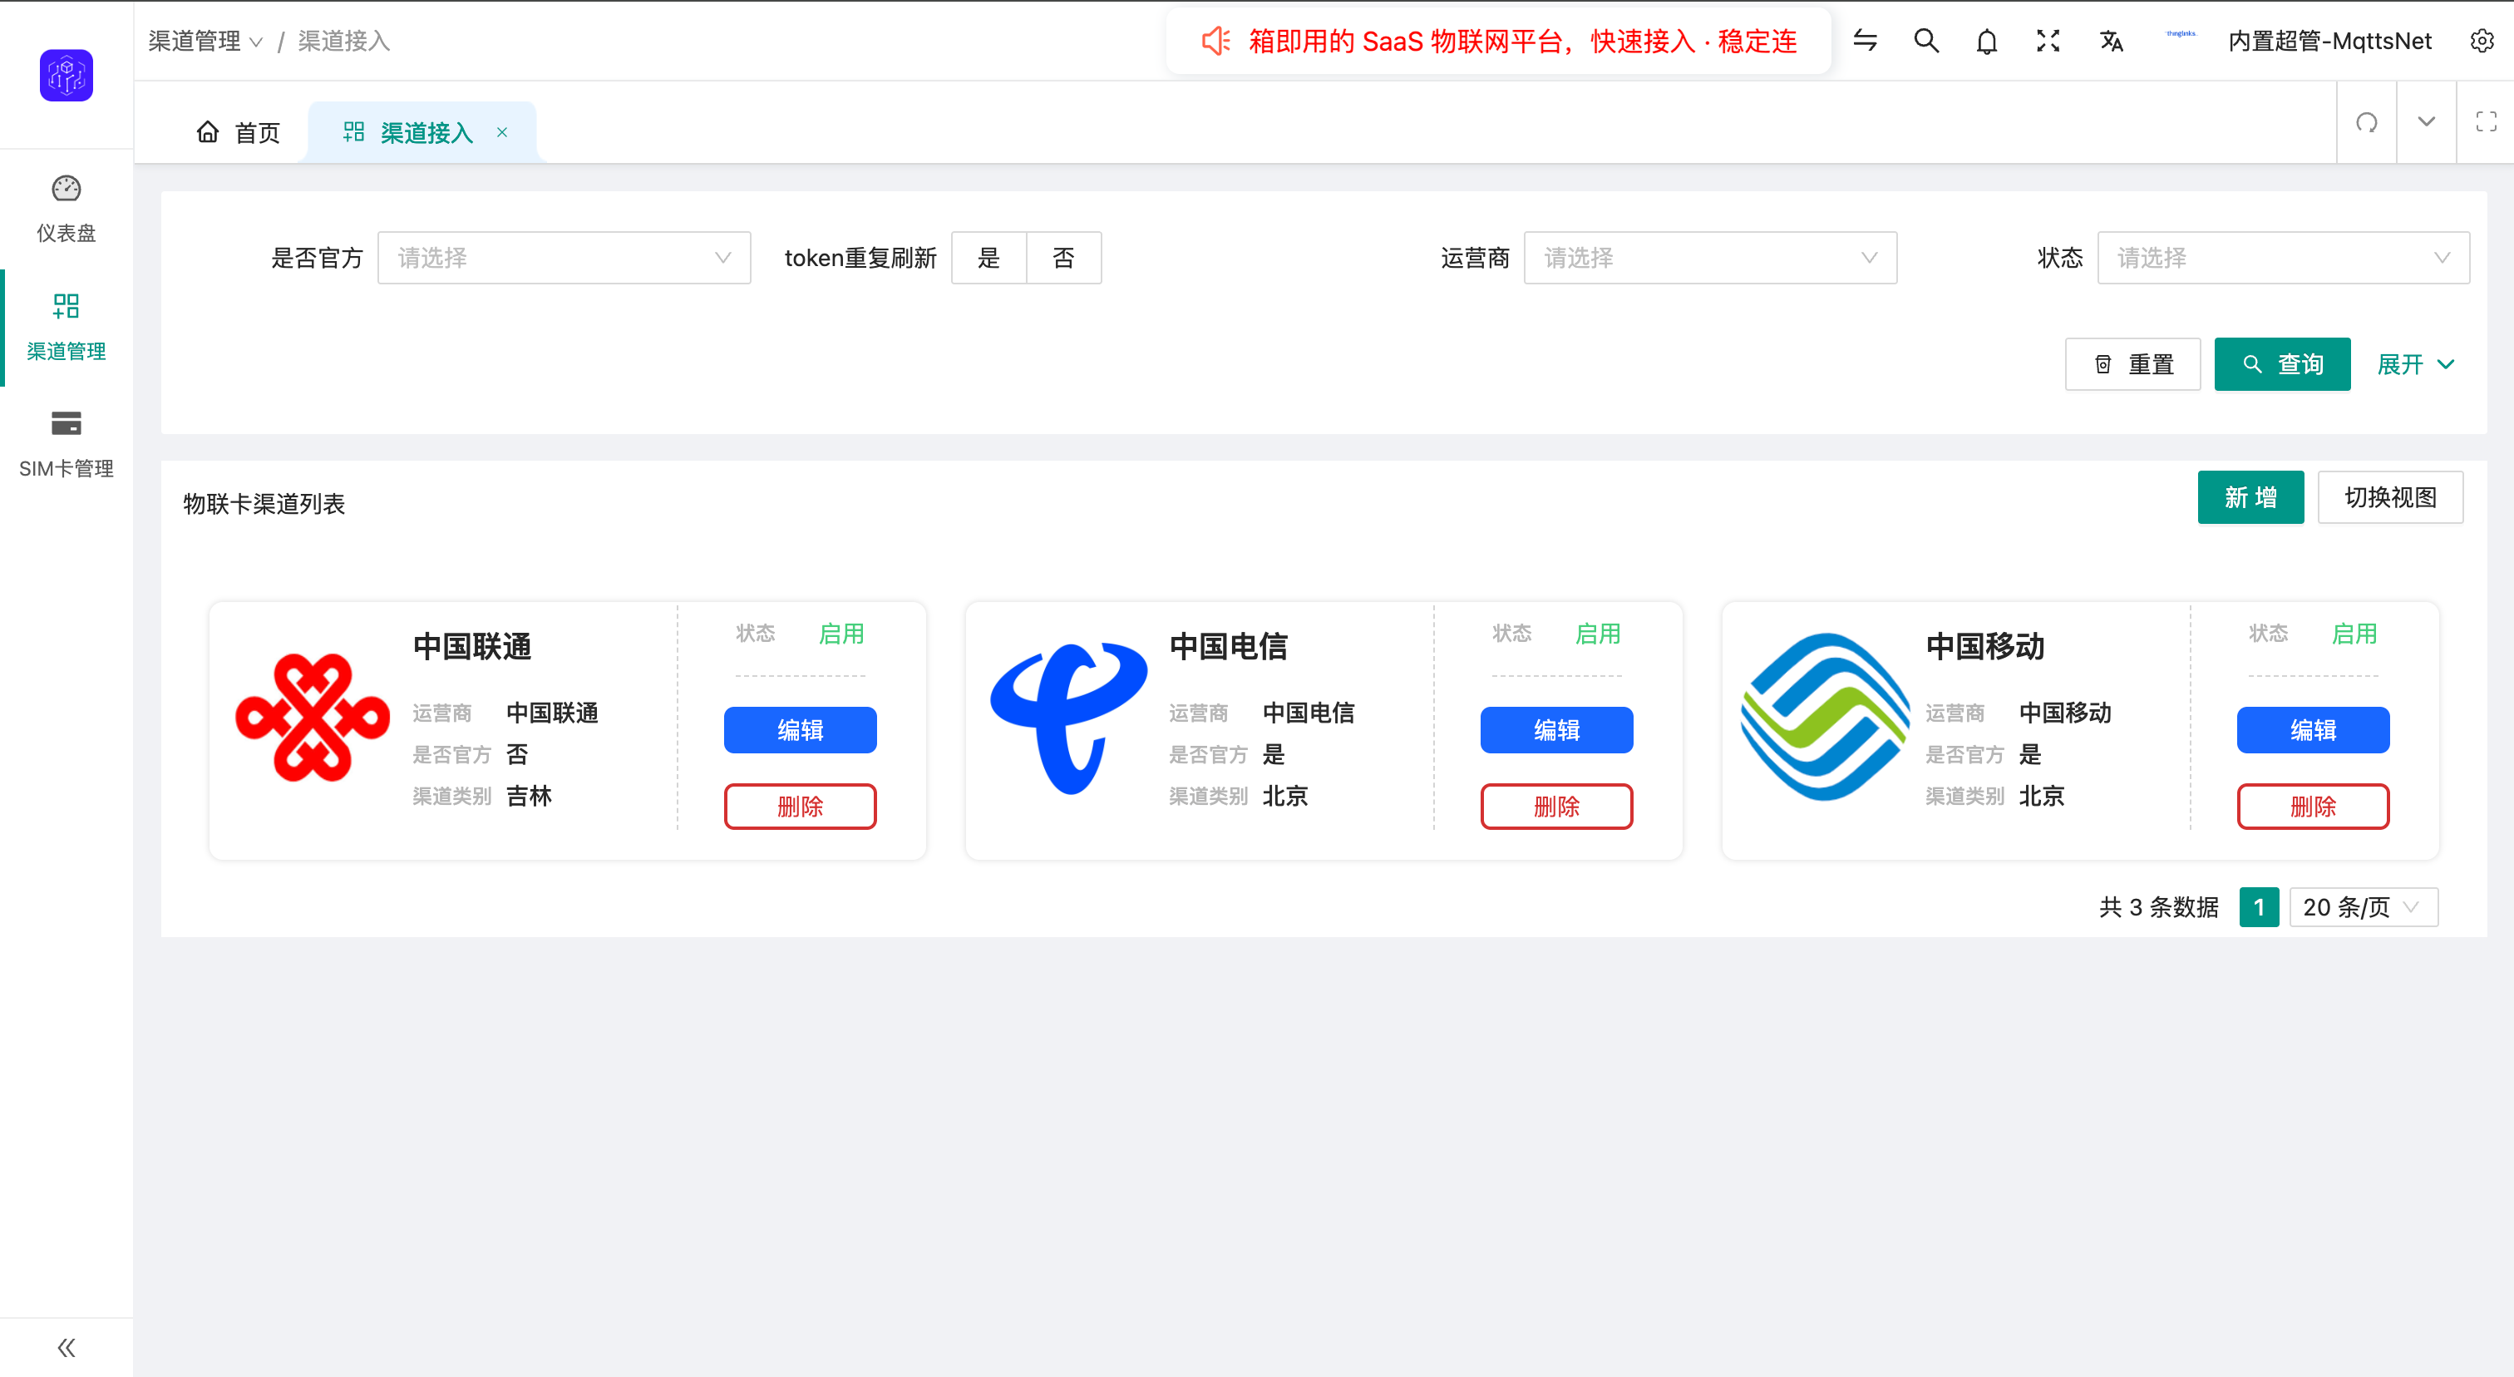Click the 中国移动 card title
Viewport: 2514px width, 1377px height.
coord(1984,646)
